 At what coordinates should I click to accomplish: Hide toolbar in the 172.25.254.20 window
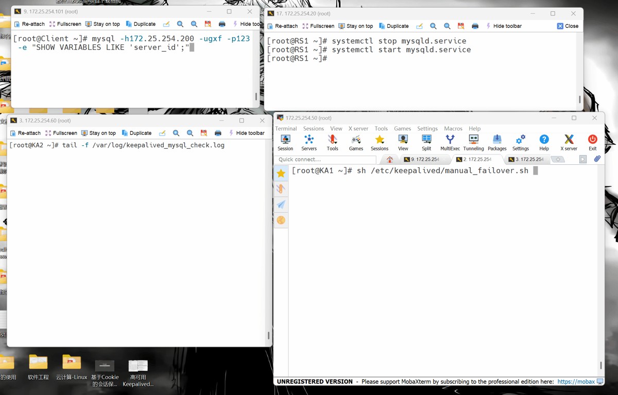(x=503, y=26)
